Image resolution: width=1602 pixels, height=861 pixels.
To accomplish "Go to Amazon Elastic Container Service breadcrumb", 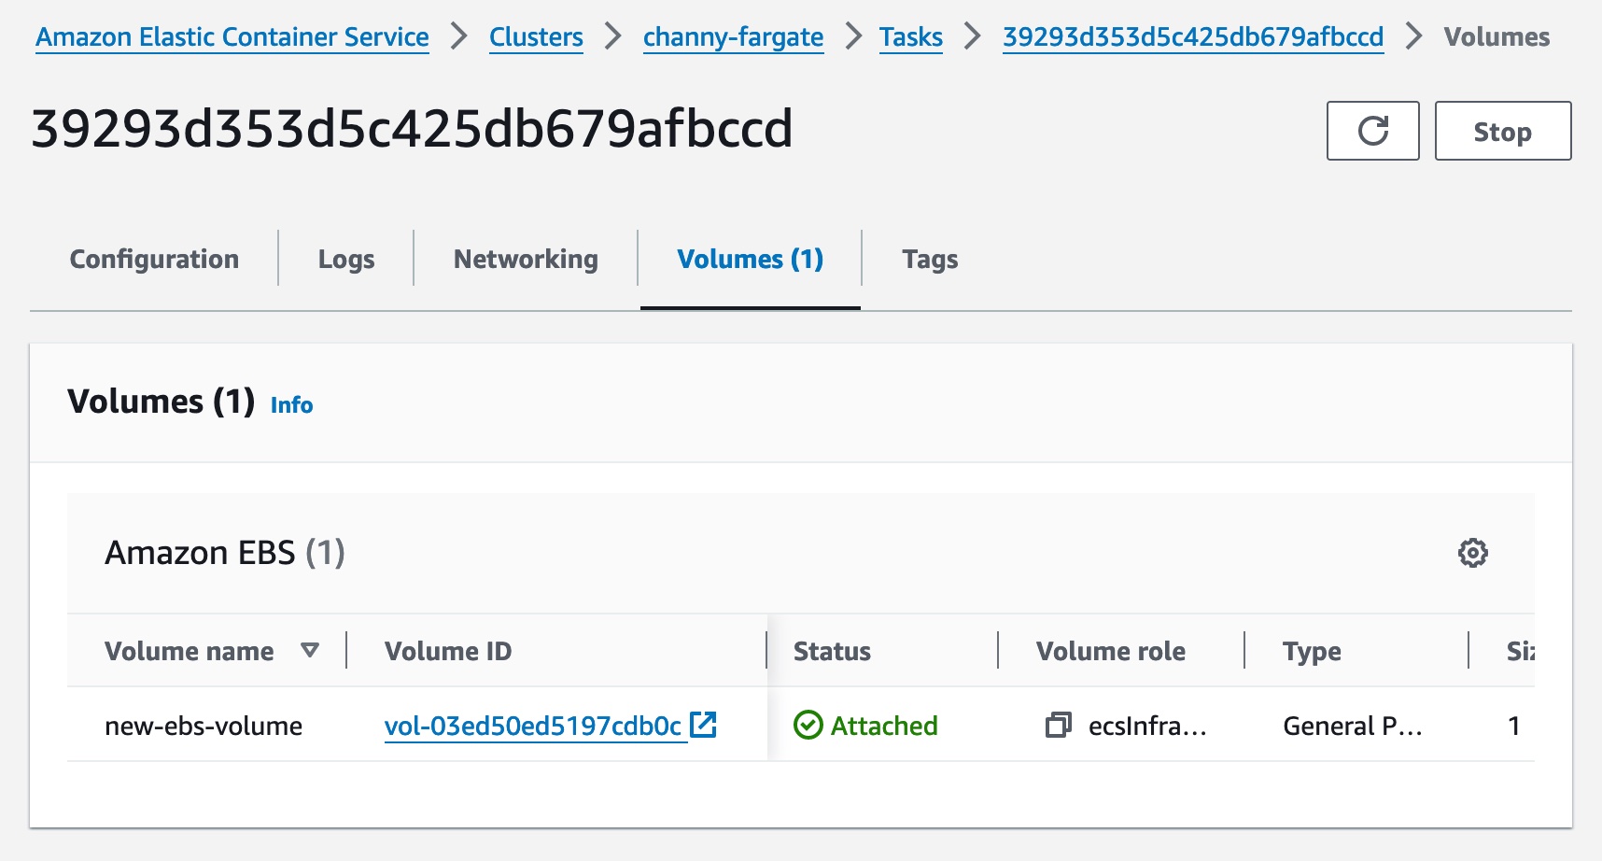I will coord(232,37).
